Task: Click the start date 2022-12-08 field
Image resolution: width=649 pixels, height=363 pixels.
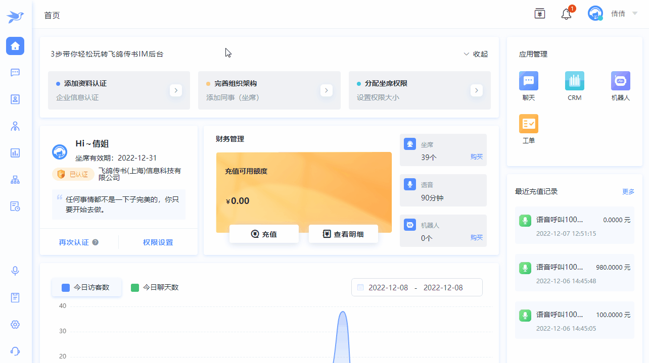Action: click(x=388, y=288)
